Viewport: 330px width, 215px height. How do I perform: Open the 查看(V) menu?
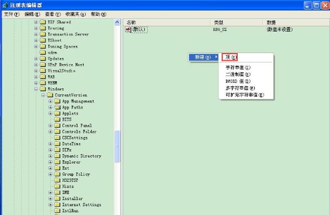[53, 14]
